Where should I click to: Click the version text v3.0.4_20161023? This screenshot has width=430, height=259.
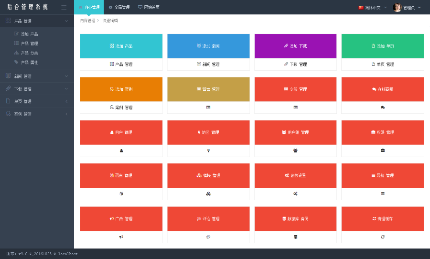tap(35, 254)
